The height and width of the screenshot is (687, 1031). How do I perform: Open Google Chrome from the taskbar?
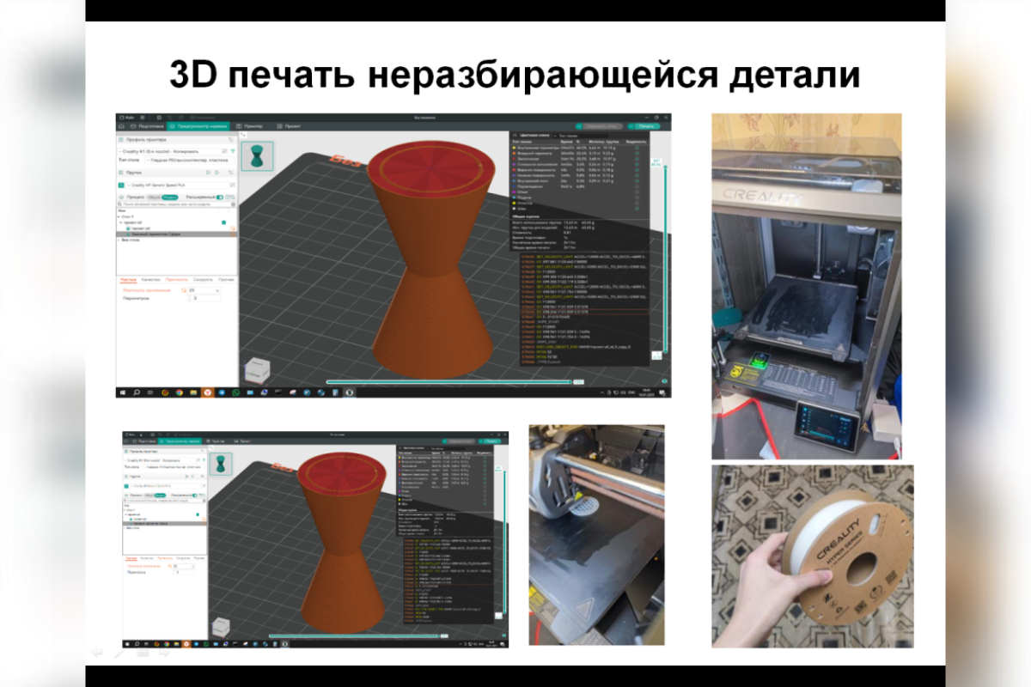click(179, 392)
